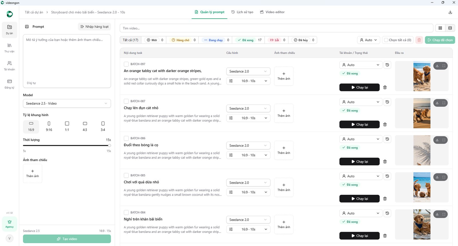This screenshot has width=458, height=246.
Task: Open BATCH-085 output thumbnail
Action: 422,187
